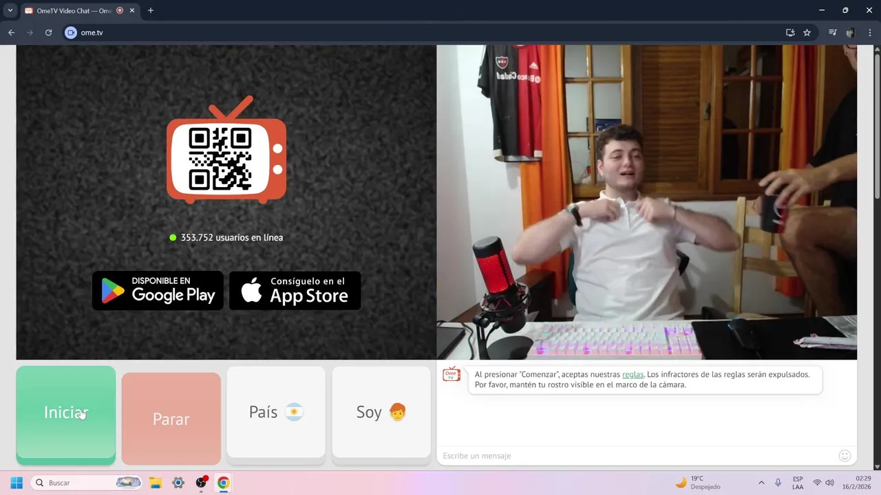The image size is (881, 495).
Task: Open Settings gear app in taskbar
Action: pos(178,483)
